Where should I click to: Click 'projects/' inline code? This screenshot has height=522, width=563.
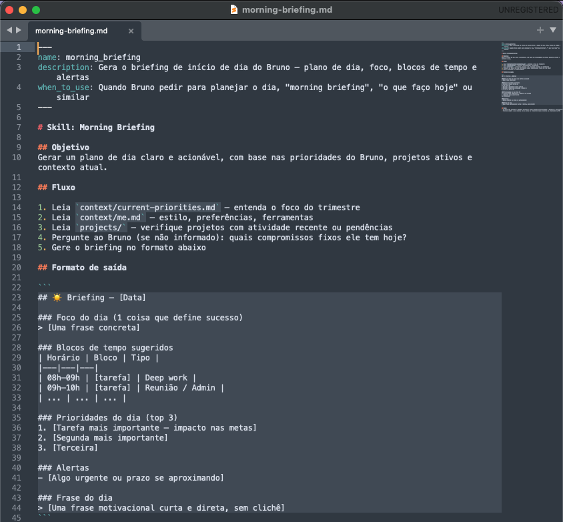(x=101, y=228)
